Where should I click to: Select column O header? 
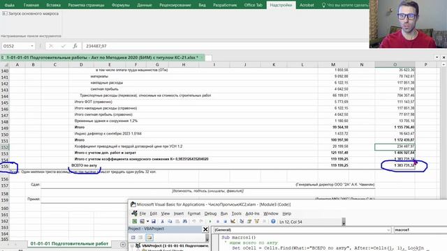pyautogui.click(x=395, y=65)
